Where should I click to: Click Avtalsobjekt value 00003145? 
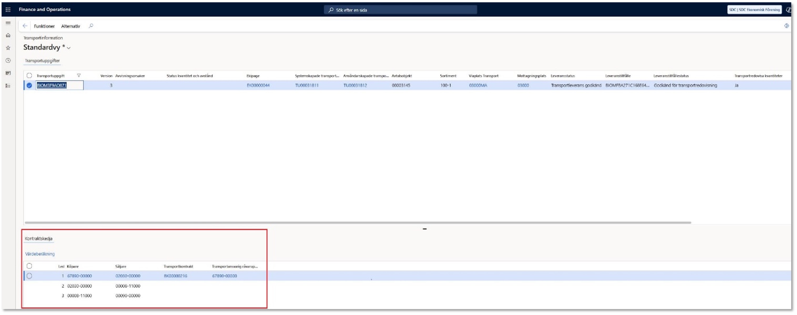click(x=401, y=86)
